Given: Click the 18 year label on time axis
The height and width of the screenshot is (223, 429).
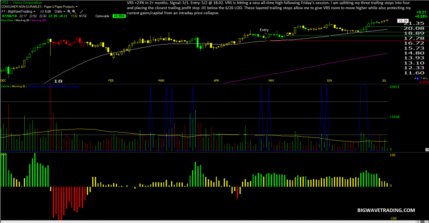Looking at the screenshot, I should [x=58, y=81].
